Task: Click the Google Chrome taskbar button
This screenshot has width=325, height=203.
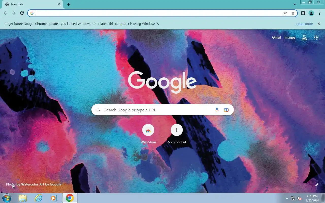Action: (x=70, y=198)
